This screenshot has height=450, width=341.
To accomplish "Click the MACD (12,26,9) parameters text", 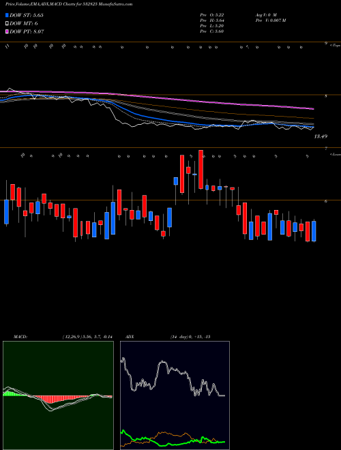I will click(x=87, y=336).
